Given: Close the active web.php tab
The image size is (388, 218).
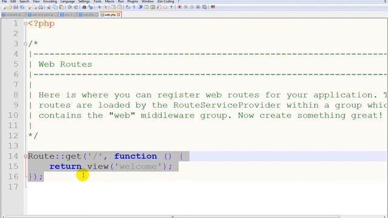Looking at the screenshot, I should point(119,15).
